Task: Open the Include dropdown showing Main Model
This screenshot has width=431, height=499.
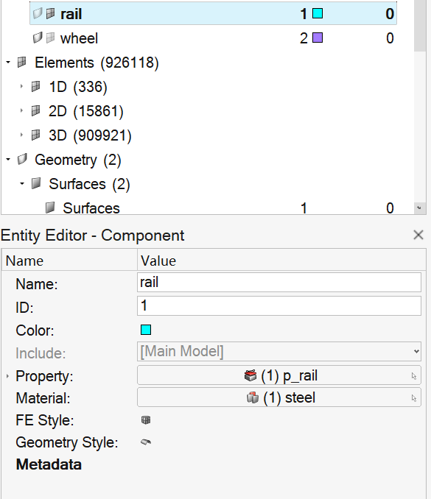Action: (279, 351)
